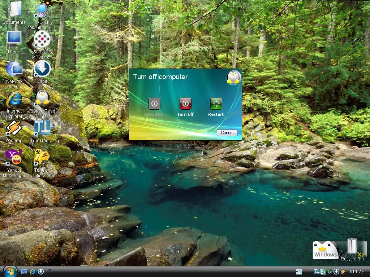The image size is (370, 277).
Task: Select the Recycle Bin desktop icon
Action: tap(352, 250)
